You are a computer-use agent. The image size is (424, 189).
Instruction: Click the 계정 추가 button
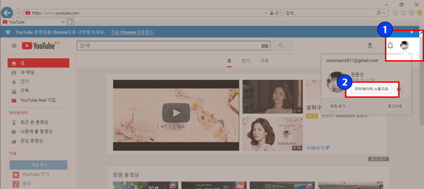[x=338, y=107]
